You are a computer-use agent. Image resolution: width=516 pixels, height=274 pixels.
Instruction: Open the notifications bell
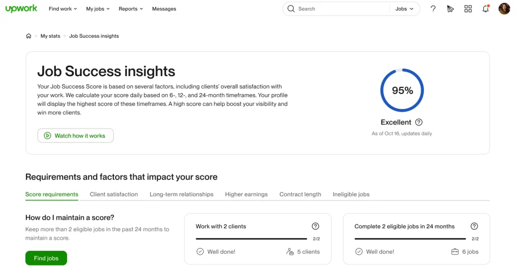click(x=486, y=9)
